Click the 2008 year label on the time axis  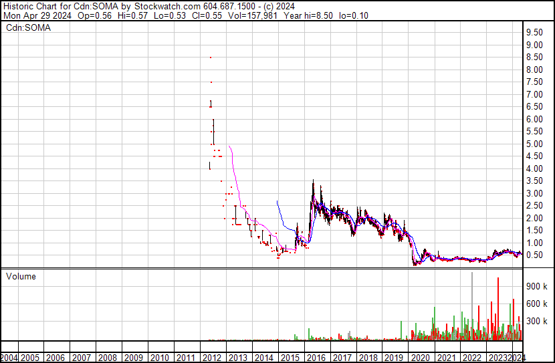[x=107, y=358]
